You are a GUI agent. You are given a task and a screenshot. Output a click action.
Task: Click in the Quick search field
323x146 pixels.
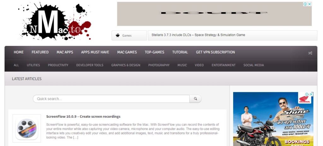coord(111,99)
